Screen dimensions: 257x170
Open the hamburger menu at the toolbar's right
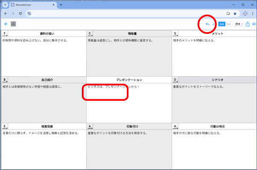254,24
